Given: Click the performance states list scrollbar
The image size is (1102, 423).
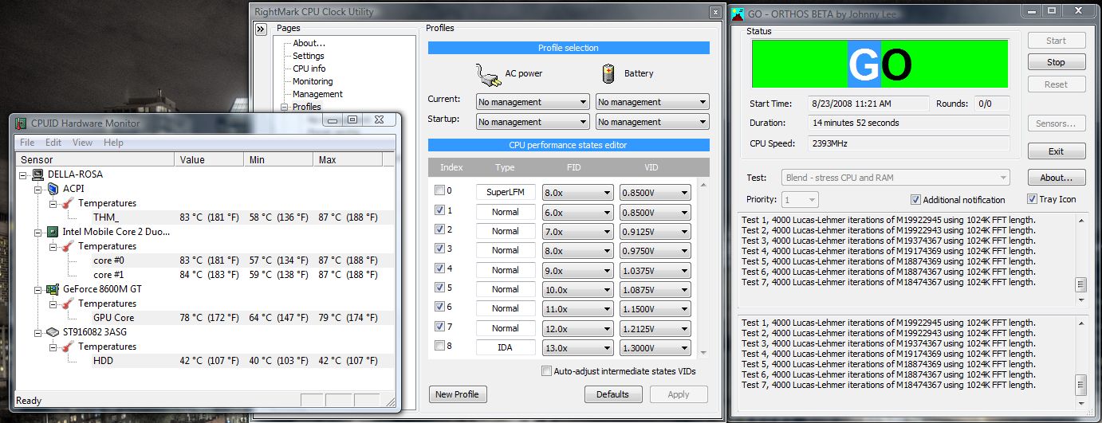Looking at the screenshot, I should pos(703,268).
